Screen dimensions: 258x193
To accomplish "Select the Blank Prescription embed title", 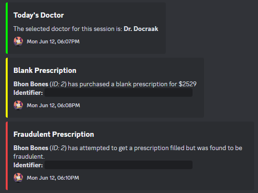I will (x=45, y=71).
